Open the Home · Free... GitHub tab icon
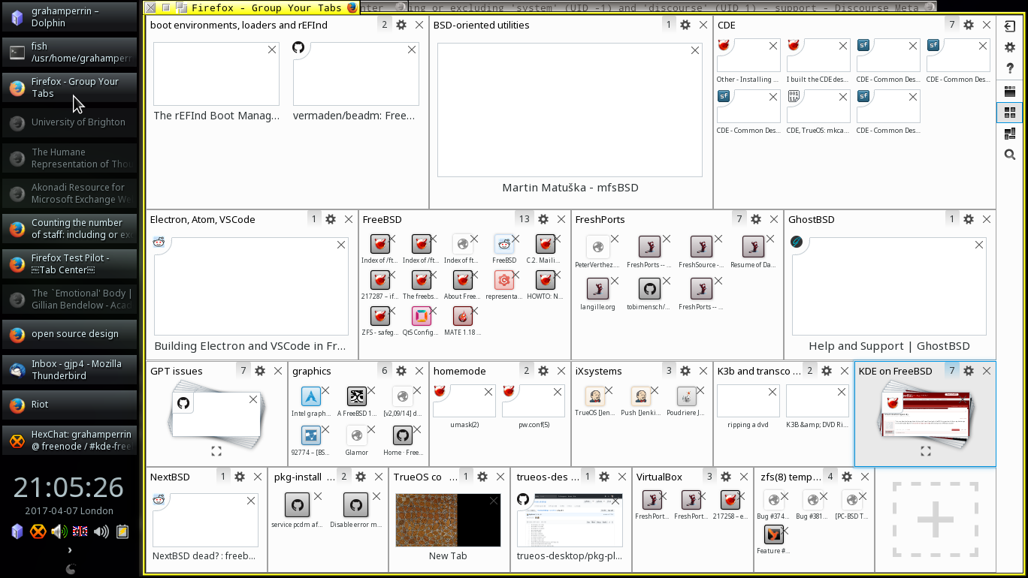Viewport: 1028px width, 578px height. [403, 435]
